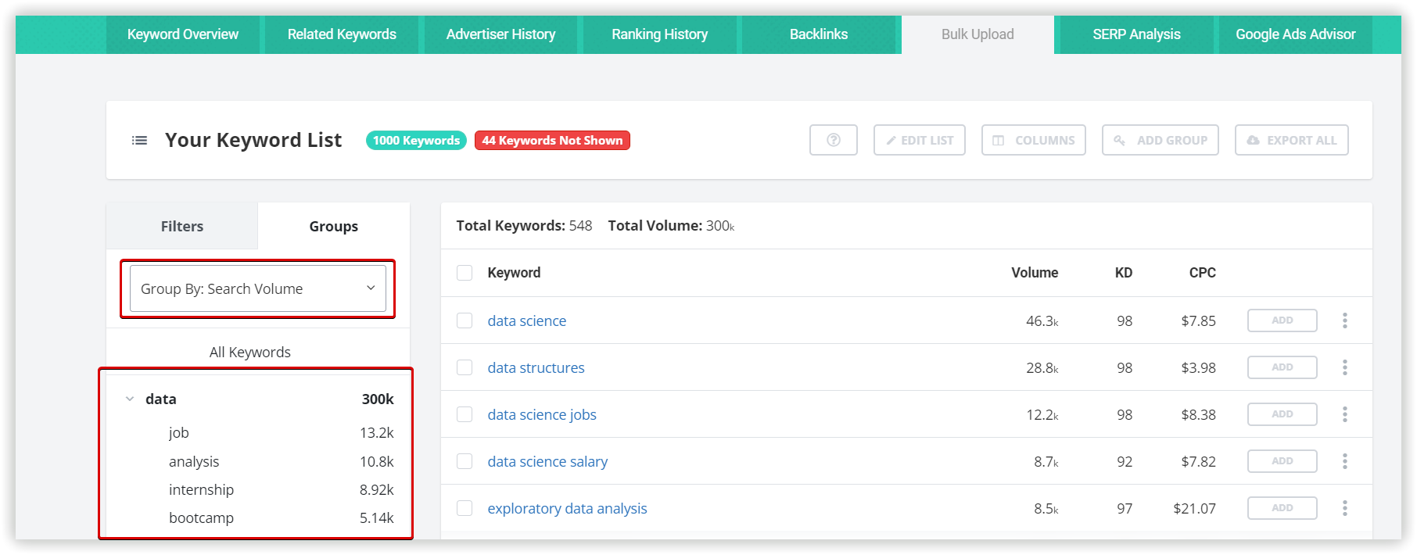Image resolution: width=1417 pixels, height=555 pixels.
Task: Check the select-all checkbox in Keyword header
Action: 465,273
